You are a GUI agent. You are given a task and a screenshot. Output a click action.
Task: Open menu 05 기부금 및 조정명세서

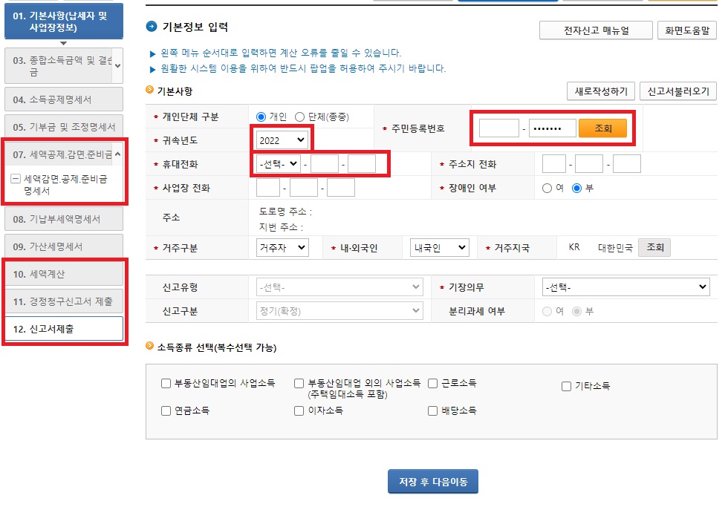coord(64,127)
